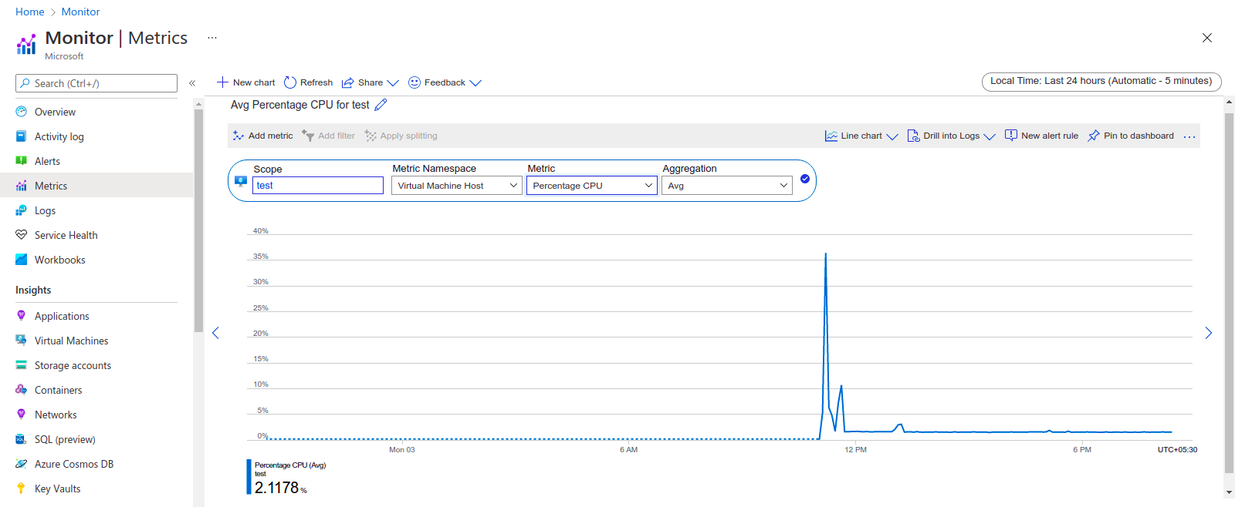Viewport: 1235px width, 507px height.
Task: Click the Monitor breadcrumb link
Action: pyautogui.click(x=81, y=12)
